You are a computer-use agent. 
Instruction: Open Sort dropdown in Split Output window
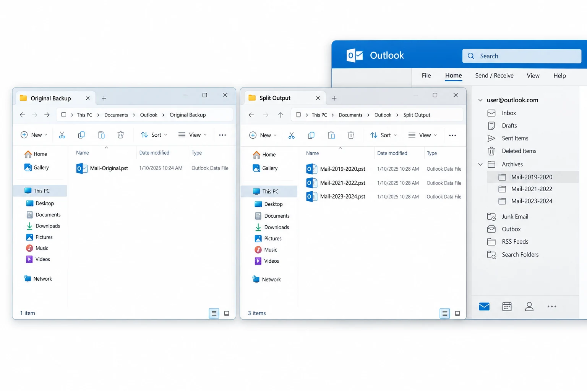(384, 135)
